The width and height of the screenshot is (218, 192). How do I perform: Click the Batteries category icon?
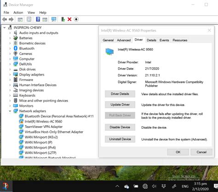click(x=16, y=38)
